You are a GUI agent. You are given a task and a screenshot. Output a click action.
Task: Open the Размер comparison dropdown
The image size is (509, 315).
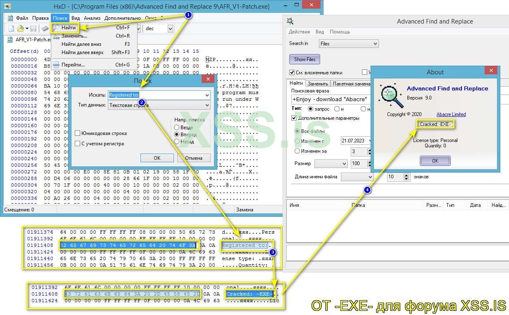click(331, 163)
